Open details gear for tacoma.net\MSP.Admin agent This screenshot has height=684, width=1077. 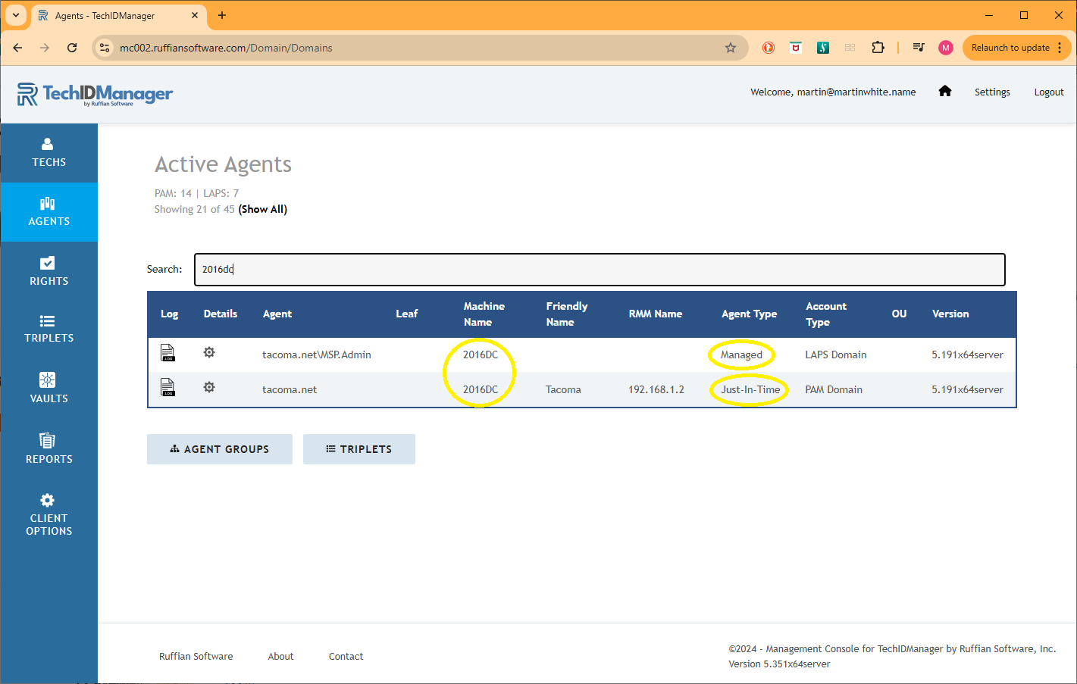tap(209, 353)
